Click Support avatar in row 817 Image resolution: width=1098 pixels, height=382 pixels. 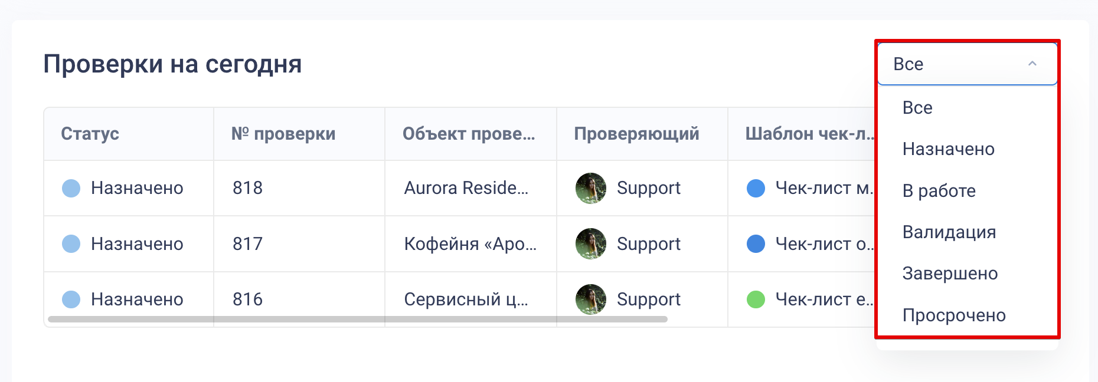tap(590, 243)
